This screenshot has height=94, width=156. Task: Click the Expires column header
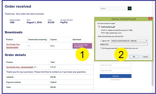click(53, 39)
